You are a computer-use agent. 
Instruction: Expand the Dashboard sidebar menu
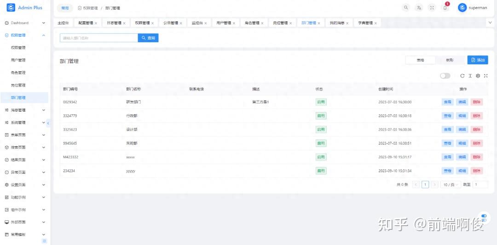tap(24, 23)
